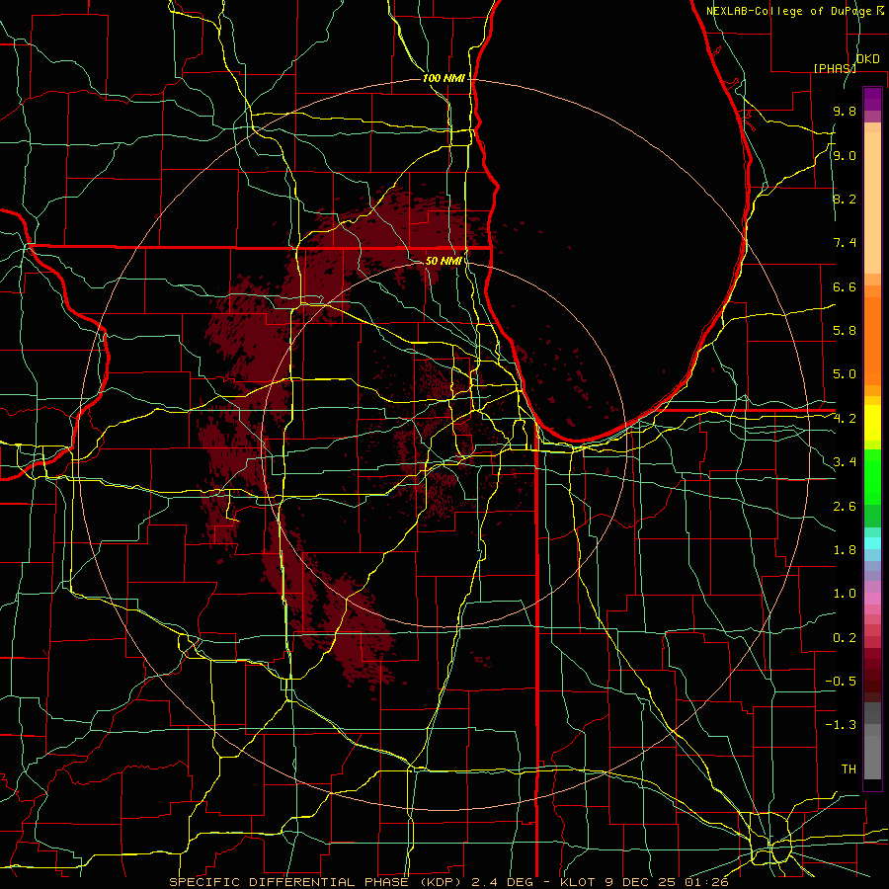
Task: Click the 5.8 value on the color scale
Action: click(x=845, y=331)
